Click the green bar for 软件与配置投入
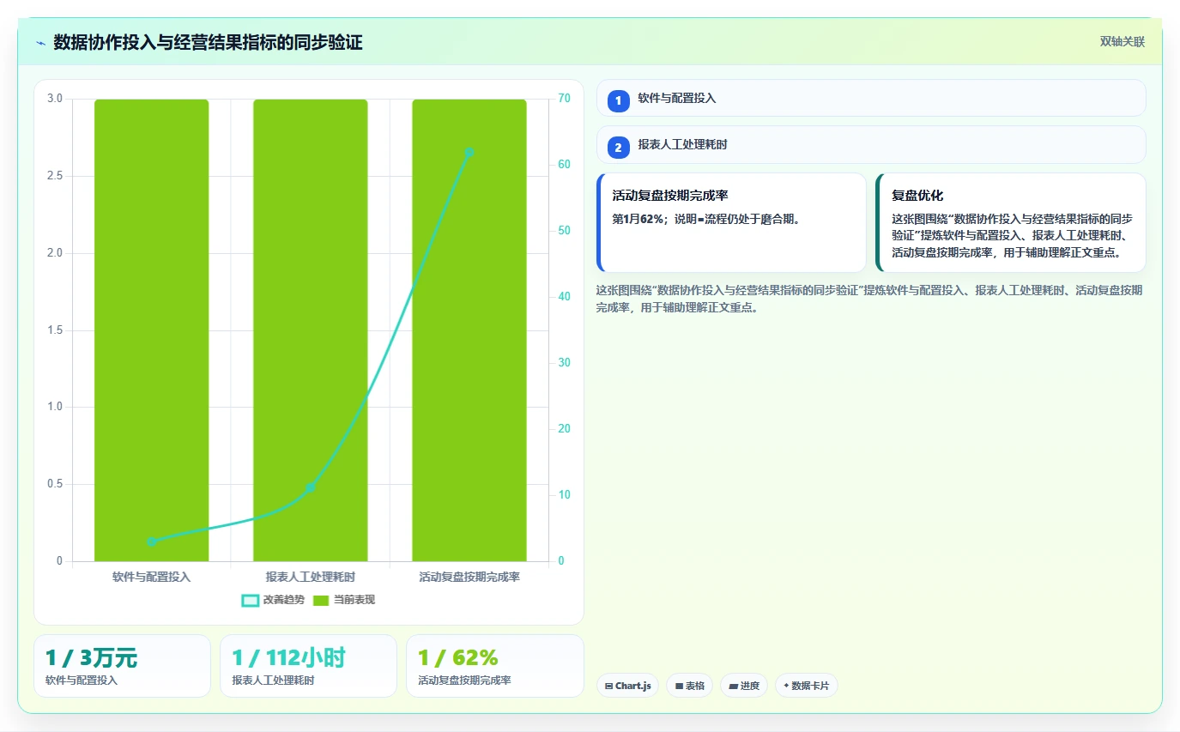Screen dimensions: 1180x732 coord(151,330)
